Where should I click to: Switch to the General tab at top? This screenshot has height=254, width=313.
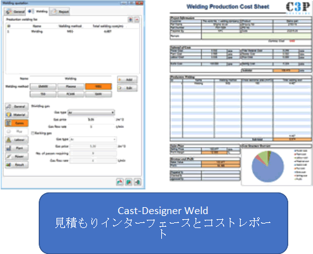pyautogui.click(x=15, y=11)
